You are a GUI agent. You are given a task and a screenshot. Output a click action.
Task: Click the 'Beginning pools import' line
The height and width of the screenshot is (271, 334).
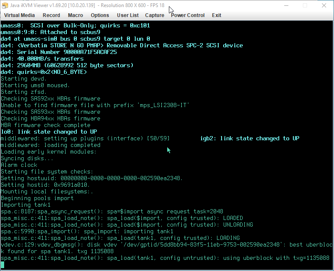(x=37, y=198)
